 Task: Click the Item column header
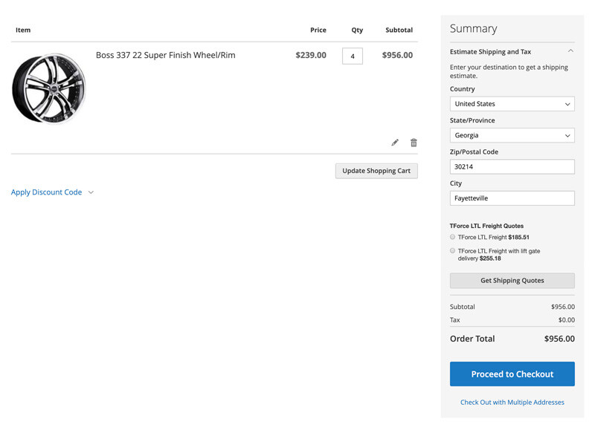[23, 30]
